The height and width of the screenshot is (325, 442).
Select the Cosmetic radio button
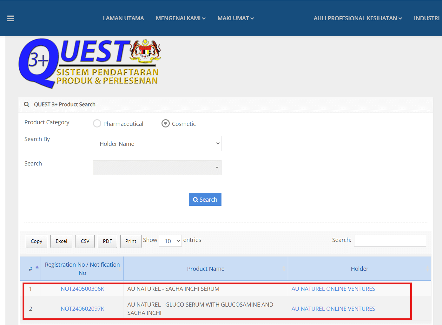tap(166, 123)
